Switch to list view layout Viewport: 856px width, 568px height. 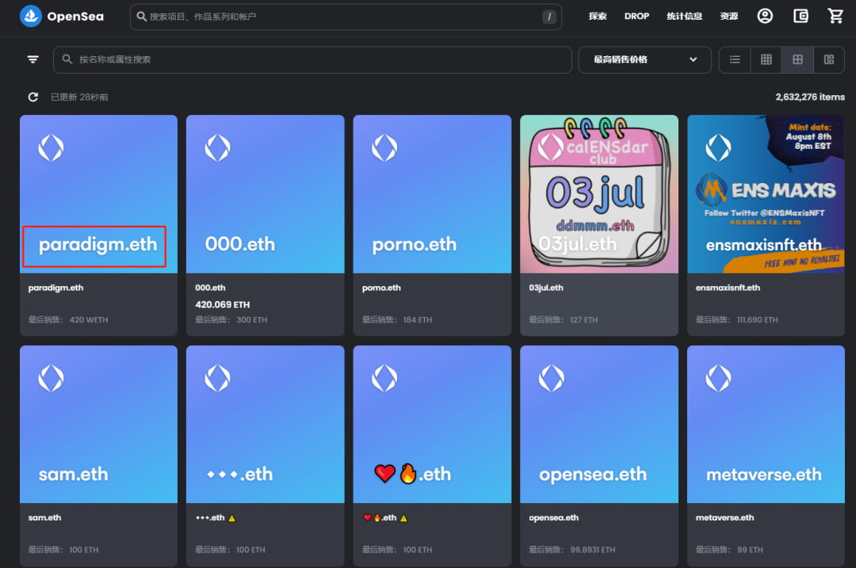coord(735,59)
